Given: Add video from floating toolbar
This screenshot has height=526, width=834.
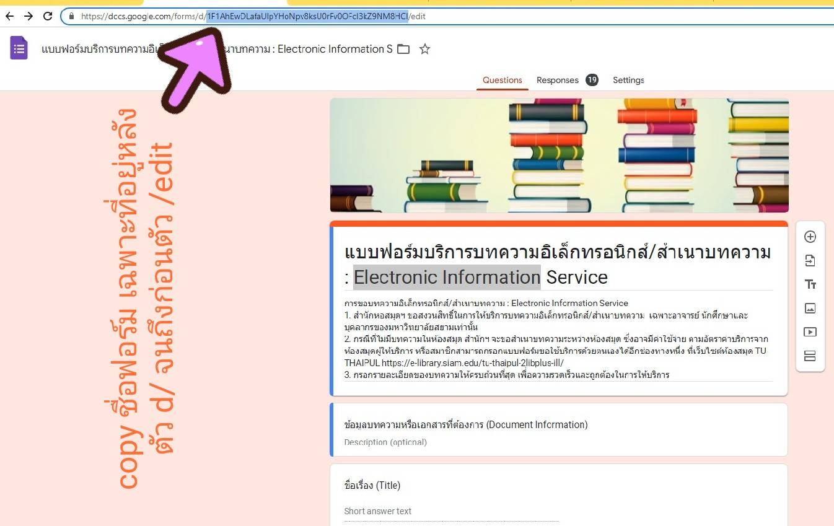Looking at the screenshot, I should pyautogui.click(x=810, y=332).
